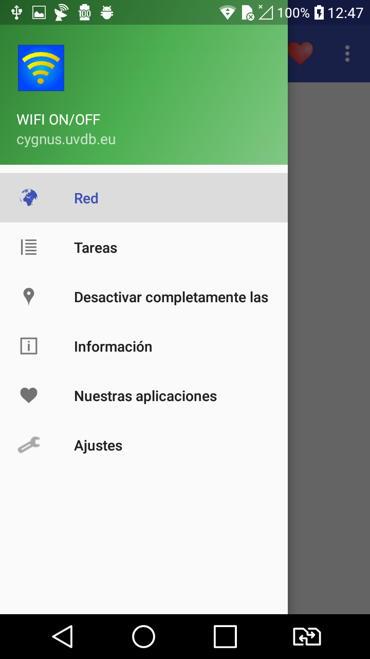Tap the Android back navigation button
Image resolution: width=370 pixels, height=659 pixels.
[62, 636]
